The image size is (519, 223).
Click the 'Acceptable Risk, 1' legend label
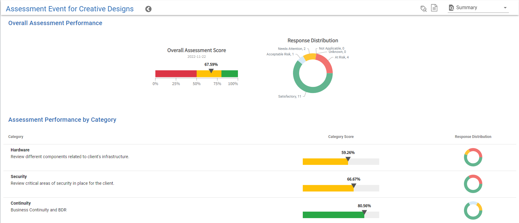pyautogui.click(x=280, y=54)
